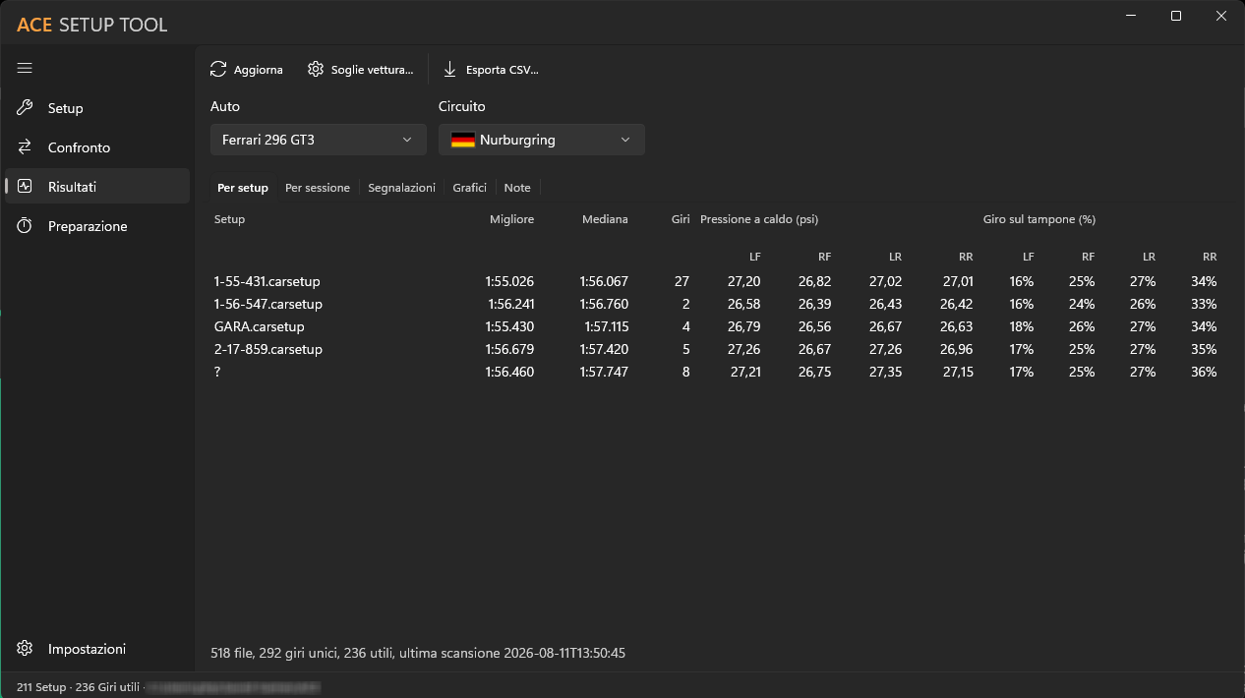1245x698 pixels.
Task: Open the Grafici tab
Action: tap(470, 188)
